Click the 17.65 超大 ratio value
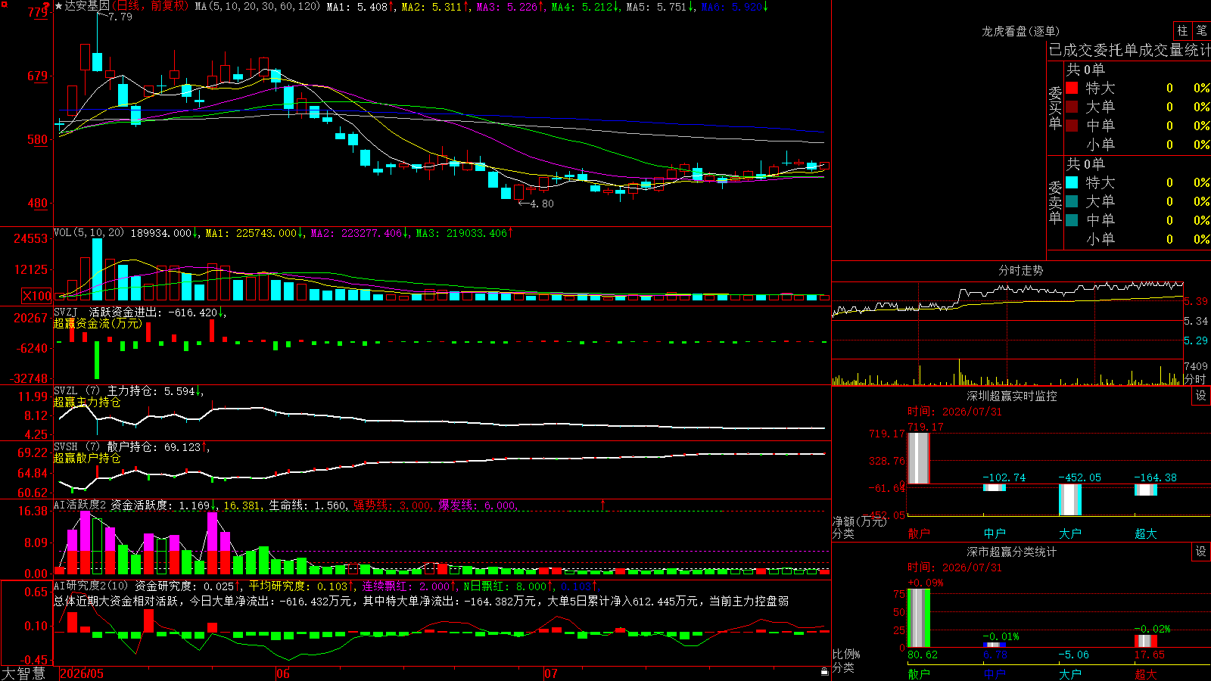 pos(1149,655)
